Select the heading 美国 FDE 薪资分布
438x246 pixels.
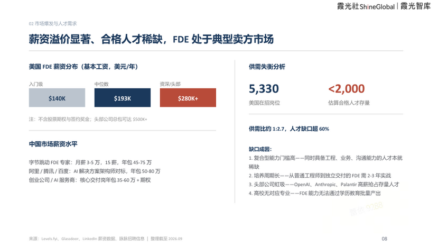[x=83, y=67]
